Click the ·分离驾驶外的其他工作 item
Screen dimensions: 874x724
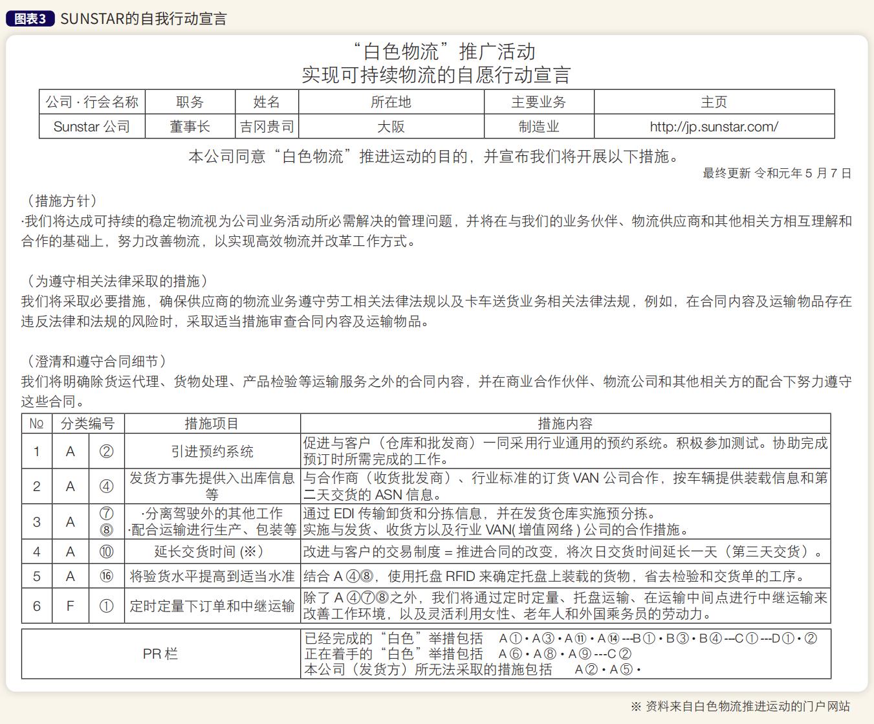point(212,514)
